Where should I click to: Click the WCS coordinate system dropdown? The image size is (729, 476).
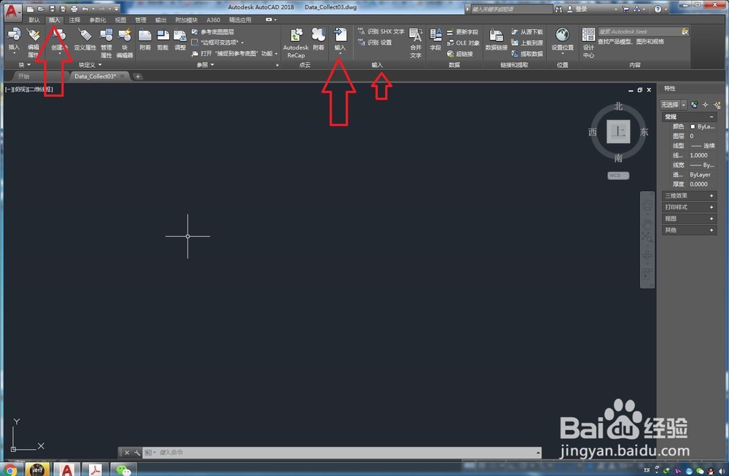[618, 175]
